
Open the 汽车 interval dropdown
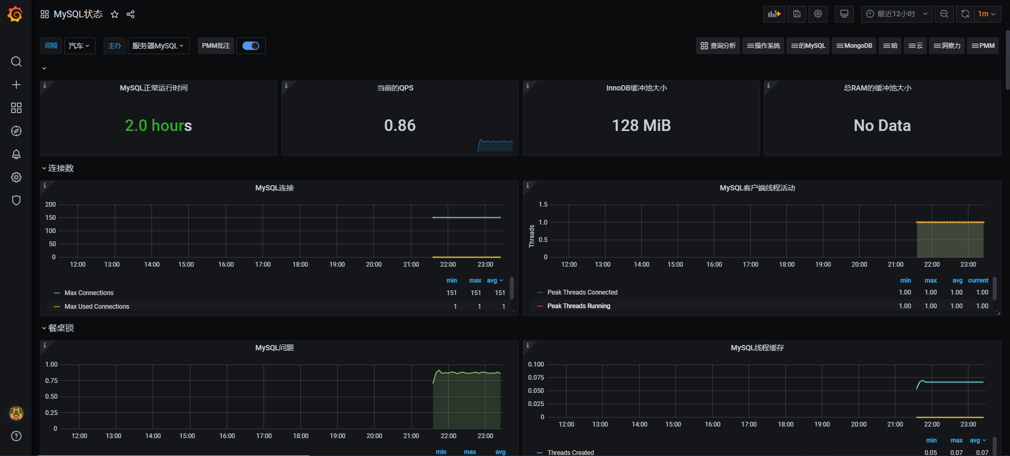(x=80, y=46)
